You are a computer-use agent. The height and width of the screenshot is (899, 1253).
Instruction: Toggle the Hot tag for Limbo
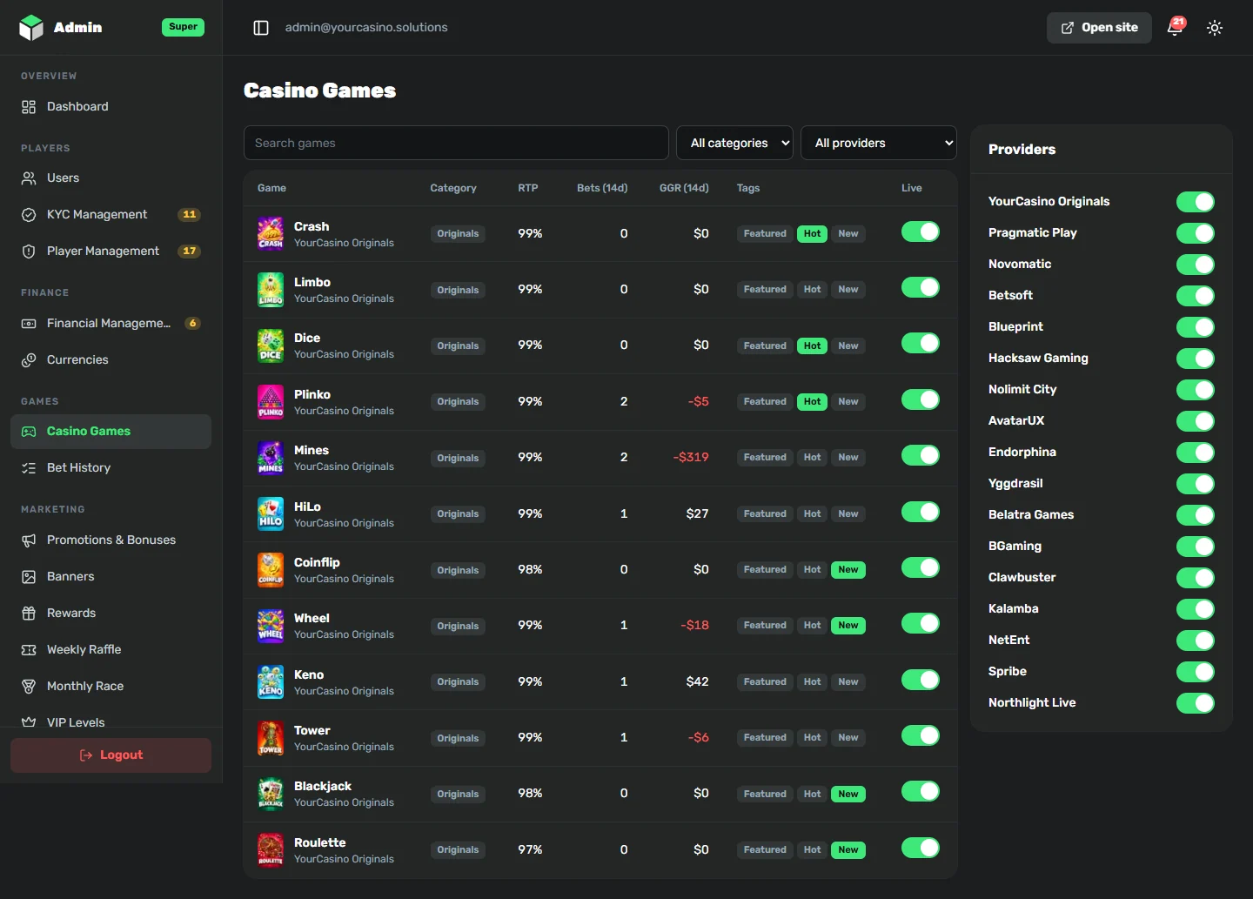coord(812,290)
